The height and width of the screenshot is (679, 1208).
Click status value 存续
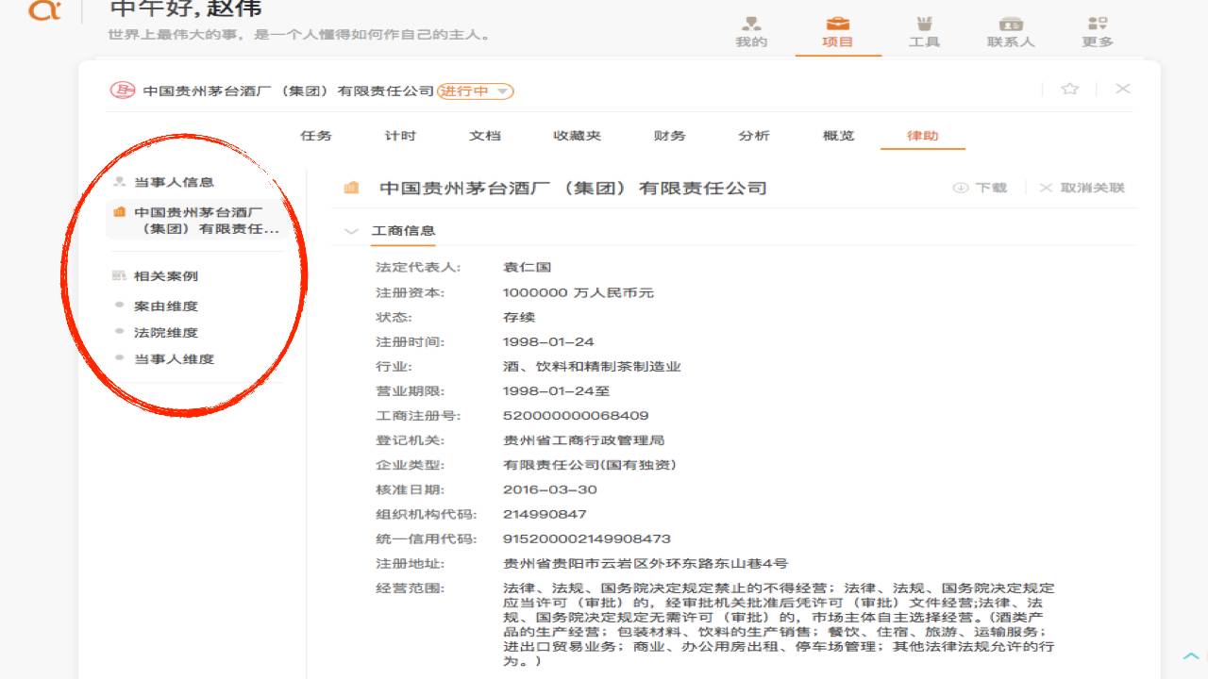click(518, 317)
